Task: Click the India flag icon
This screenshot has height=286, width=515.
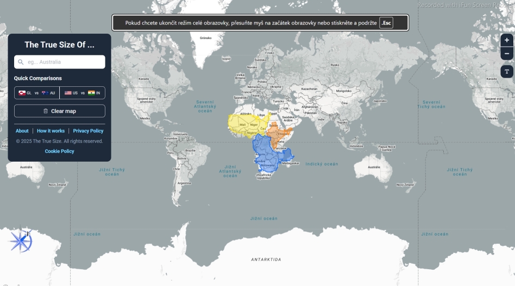Action: [x=91, y=93]
